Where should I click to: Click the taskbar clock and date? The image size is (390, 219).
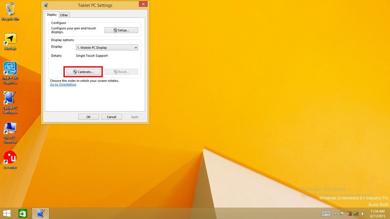377,214
